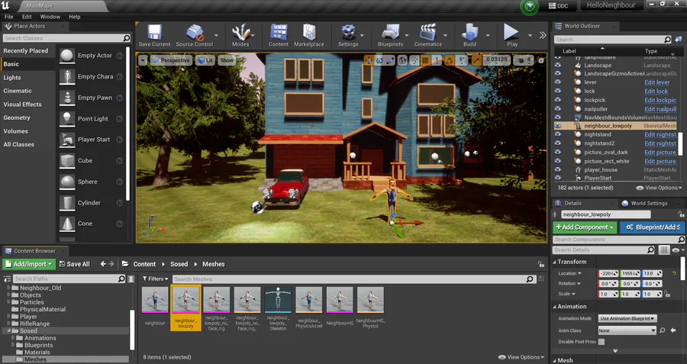The image size is (687, 364).
Task: Open the Add Component dropdown
Action: pos(585,227)
